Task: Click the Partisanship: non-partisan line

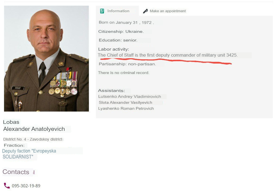Action: coord(127,64)
